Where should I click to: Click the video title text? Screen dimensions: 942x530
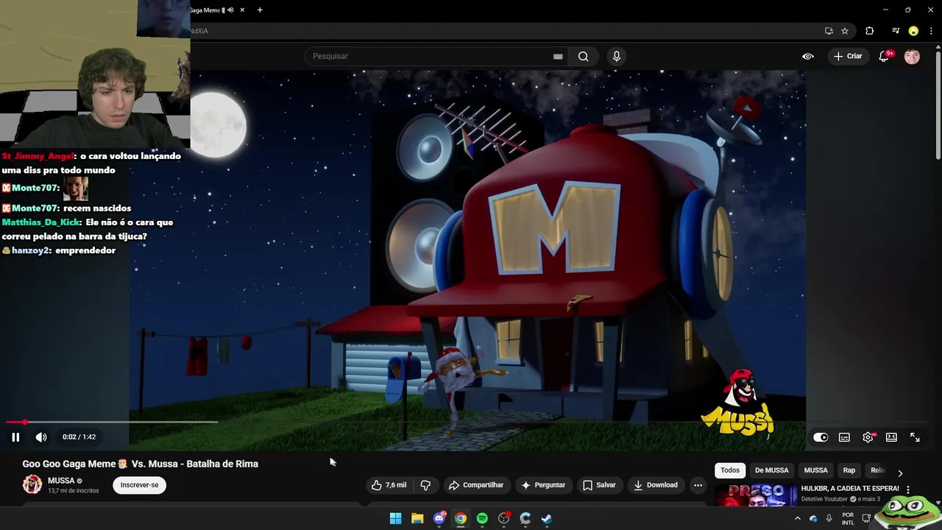point(141,464)
